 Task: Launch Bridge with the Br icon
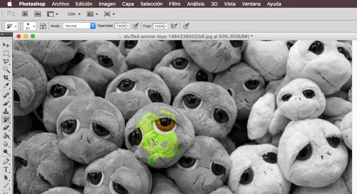tap(25, 14)
